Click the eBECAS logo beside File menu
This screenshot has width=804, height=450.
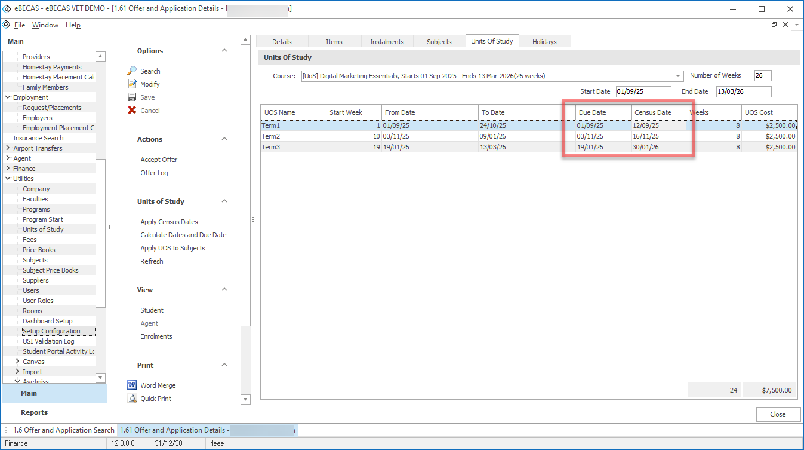[7, 25]
